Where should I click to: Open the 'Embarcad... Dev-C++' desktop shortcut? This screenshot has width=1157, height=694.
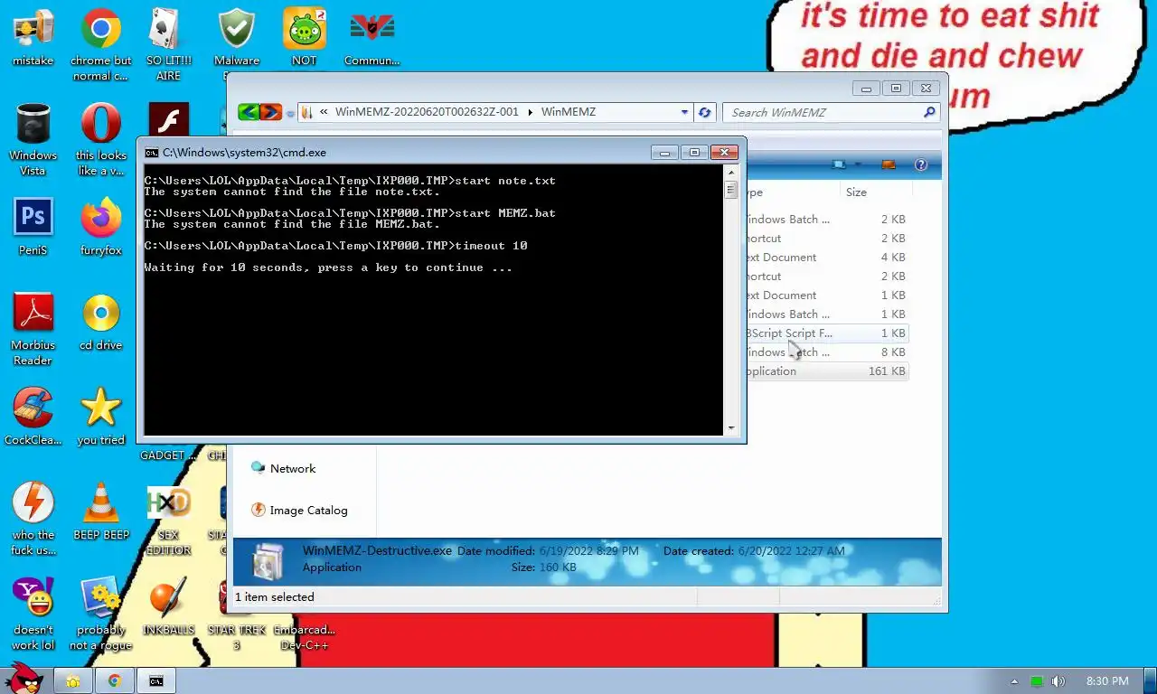tap(304, 637)
